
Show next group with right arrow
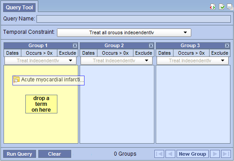(x=215, y=154)
